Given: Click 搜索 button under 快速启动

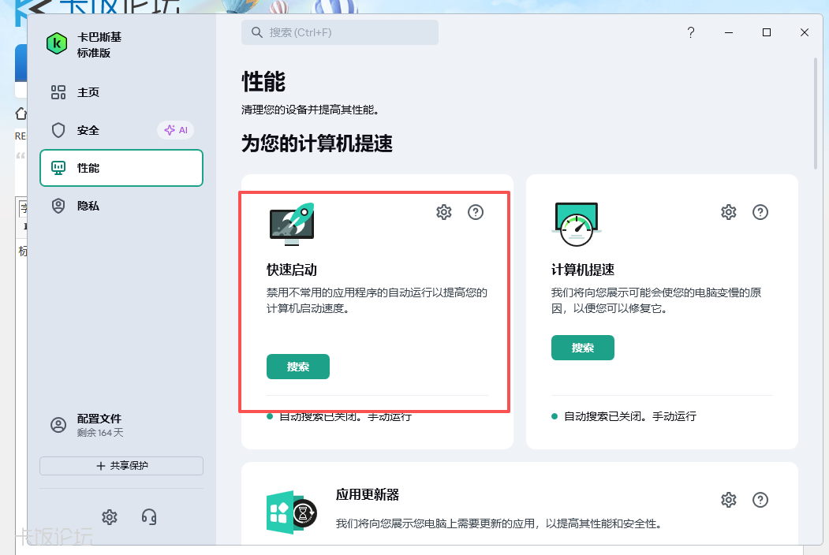Looking at the screenshot, I should point(298,367).
